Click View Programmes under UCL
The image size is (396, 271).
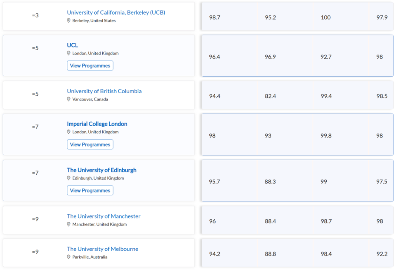(90, 66)
